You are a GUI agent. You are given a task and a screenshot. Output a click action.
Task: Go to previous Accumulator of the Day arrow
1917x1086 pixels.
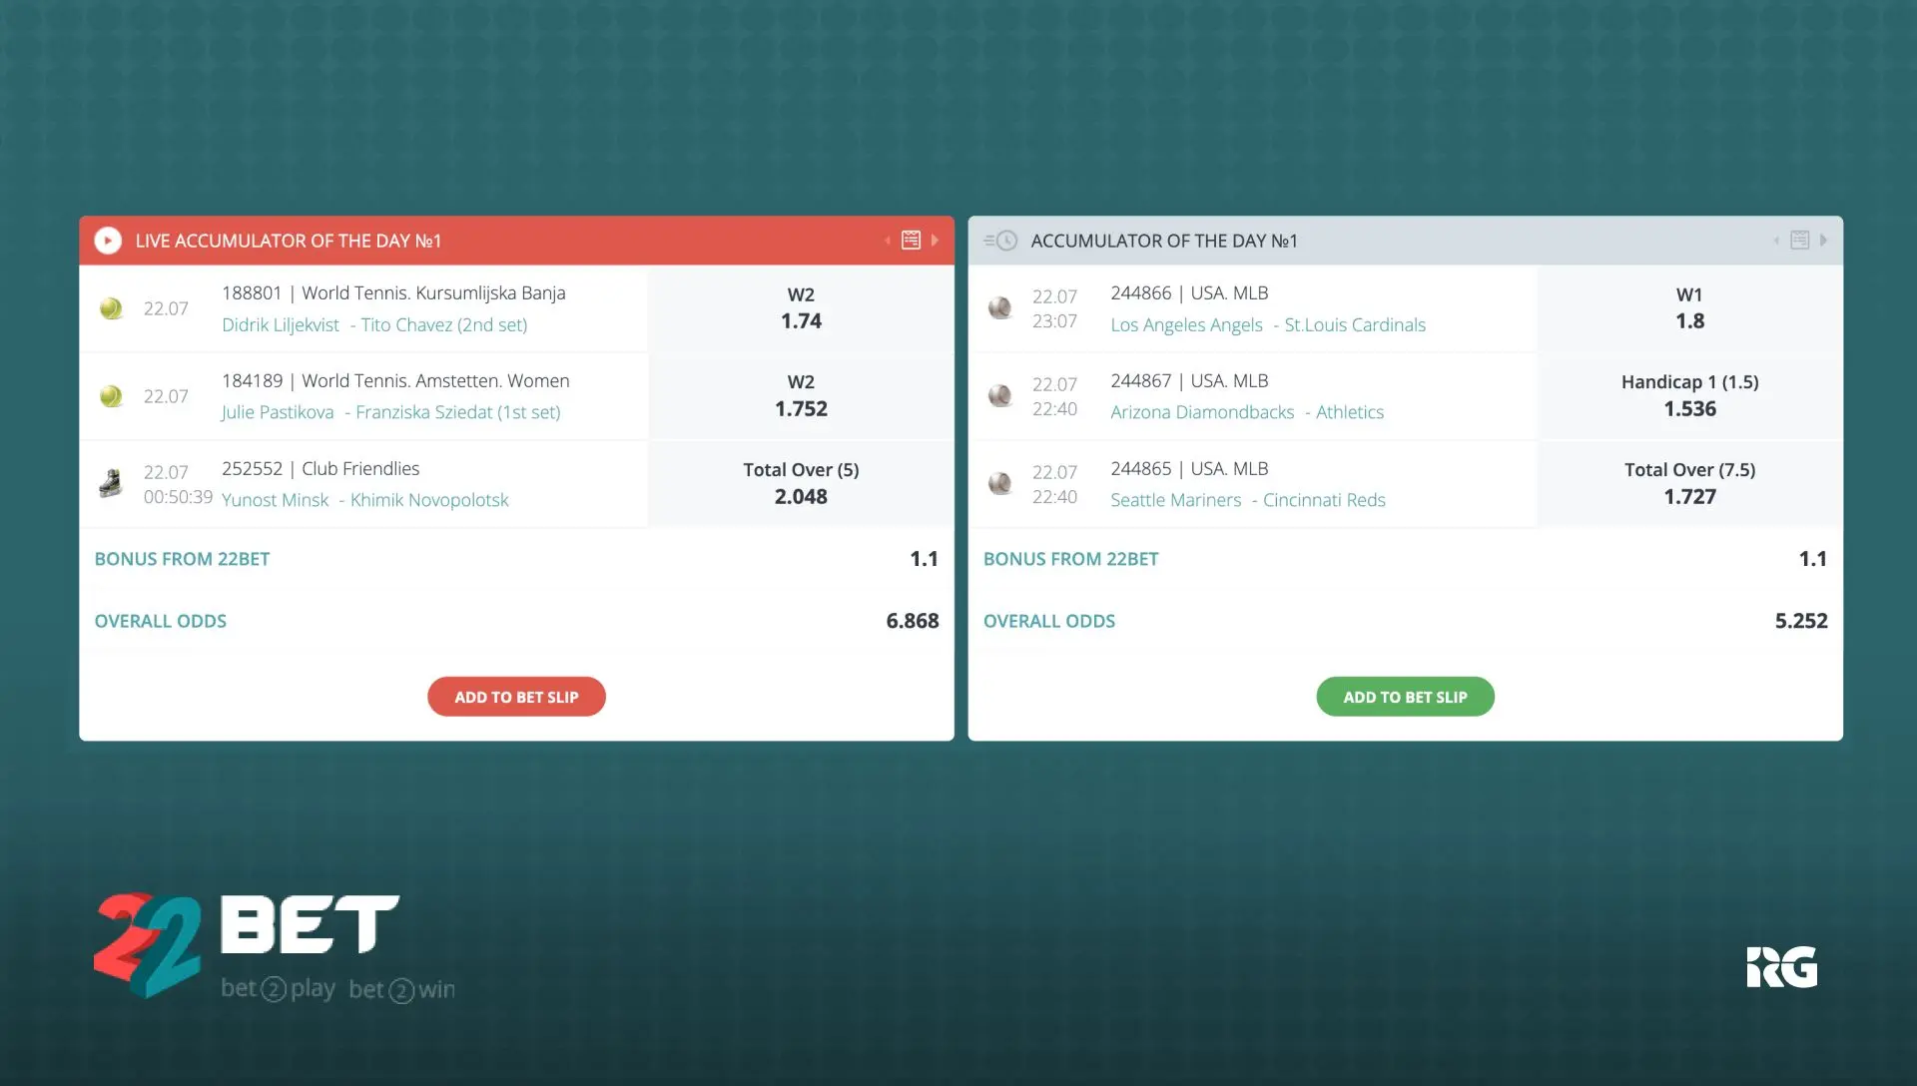pos(1776,241)
